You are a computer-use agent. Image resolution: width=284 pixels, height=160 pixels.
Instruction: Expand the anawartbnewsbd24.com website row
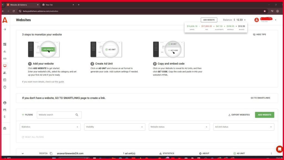click(x=23, y=153)
